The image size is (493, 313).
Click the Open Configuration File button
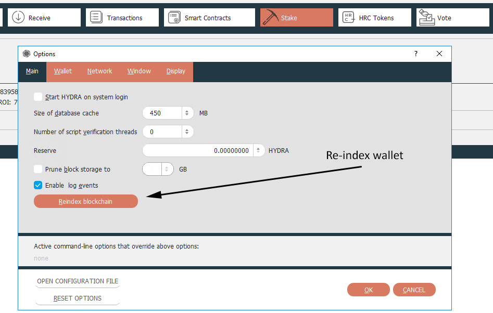click(78, 281)
